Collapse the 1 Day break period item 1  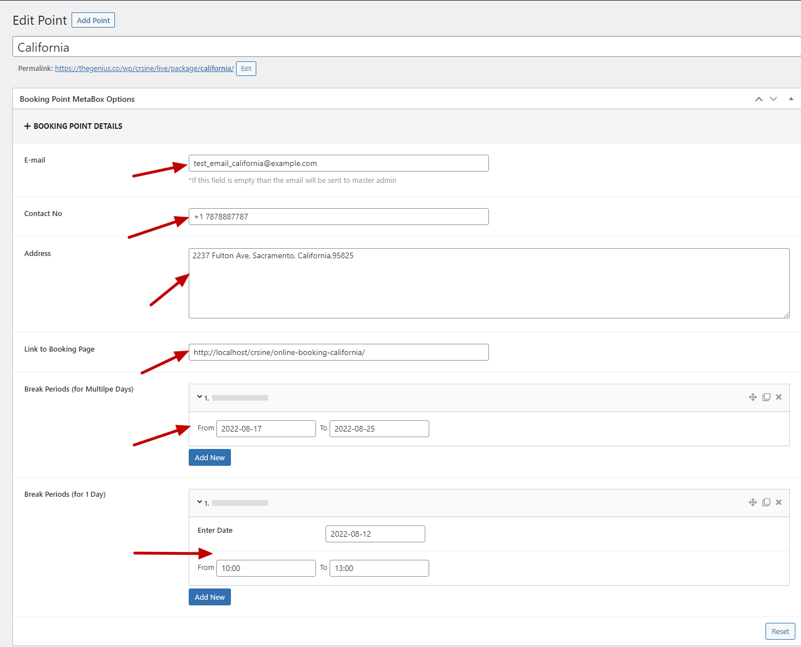(x=199, y=502)
